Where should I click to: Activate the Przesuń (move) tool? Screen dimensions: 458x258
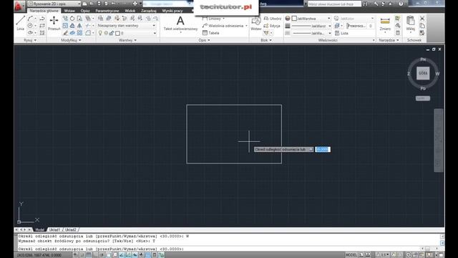click(54, 24)
